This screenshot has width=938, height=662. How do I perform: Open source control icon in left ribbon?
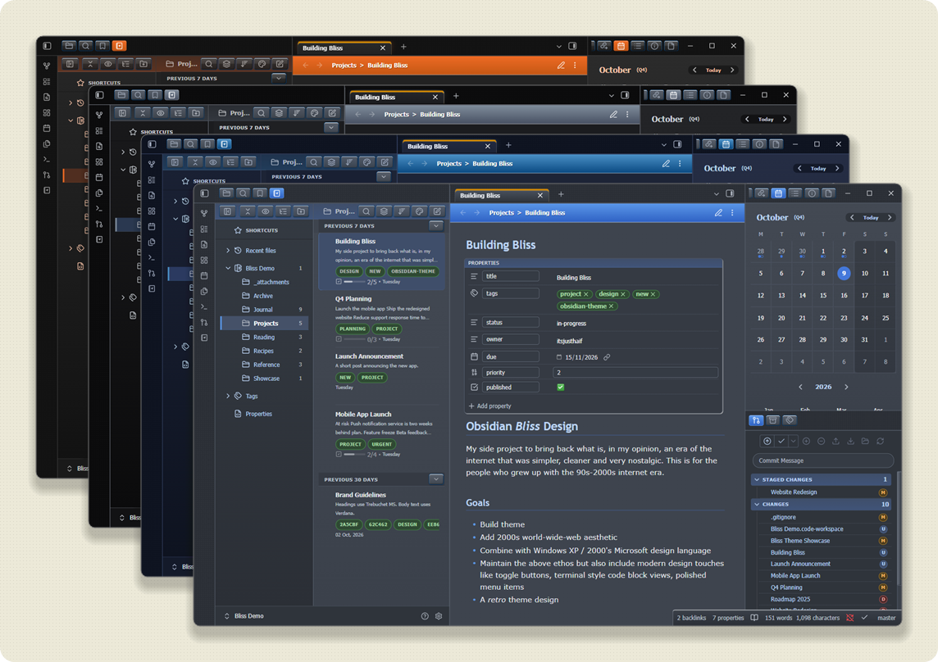click(205, 322)
